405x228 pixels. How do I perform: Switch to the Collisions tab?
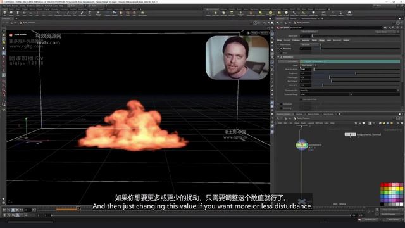[296, 40]
